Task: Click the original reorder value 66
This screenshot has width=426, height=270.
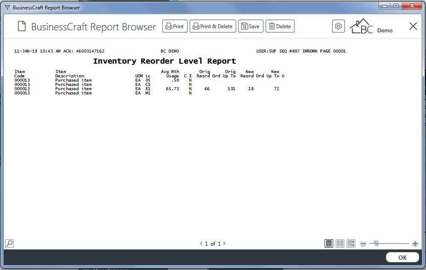Action: click(x=207, y=89)
